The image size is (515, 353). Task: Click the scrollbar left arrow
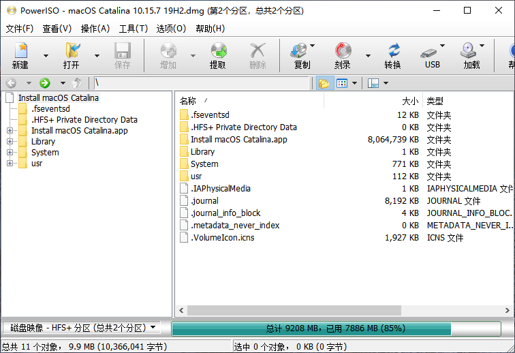pos(181,310)
